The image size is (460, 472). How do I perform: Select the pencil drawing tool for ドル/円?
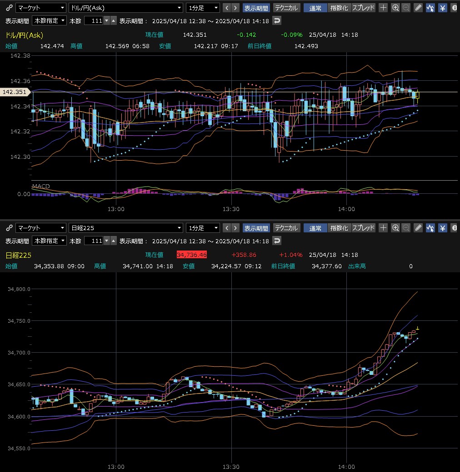pyautogui.click(x=418, y=8)
